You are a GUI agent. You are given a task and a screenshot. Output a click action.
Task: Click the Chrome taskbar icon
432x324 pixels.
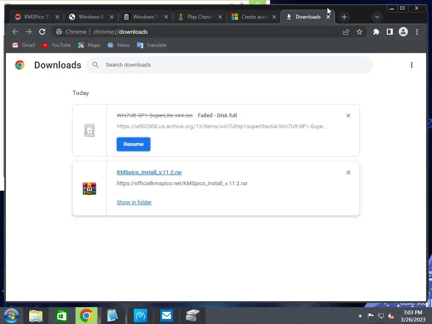[x=86, y=316]
